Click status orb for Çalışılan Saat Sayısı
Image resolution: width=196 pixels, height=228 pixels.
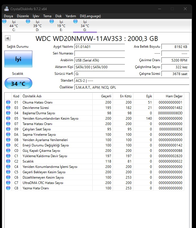(8, 129)
